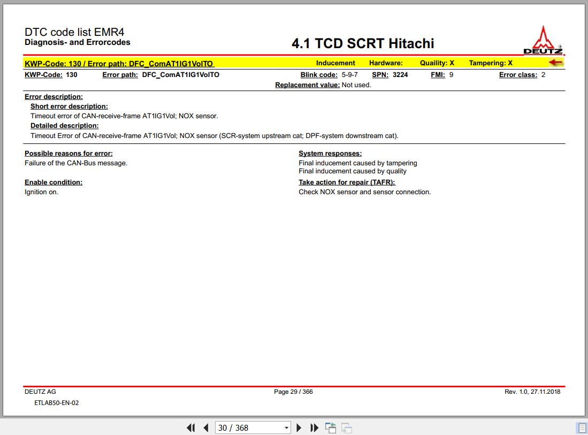Click 'Diagnosis- and Errorcodes' subtitle

pyautogui.click(x=77, y=42)
